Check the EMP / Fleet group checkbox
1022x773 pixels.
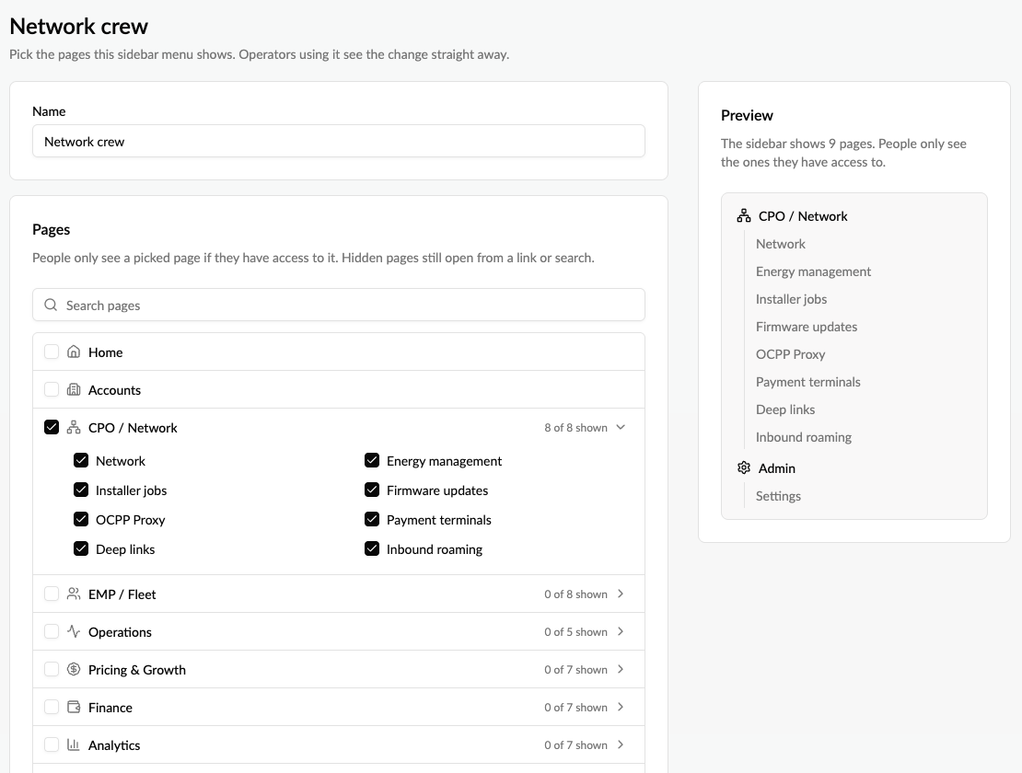[52, 594]
